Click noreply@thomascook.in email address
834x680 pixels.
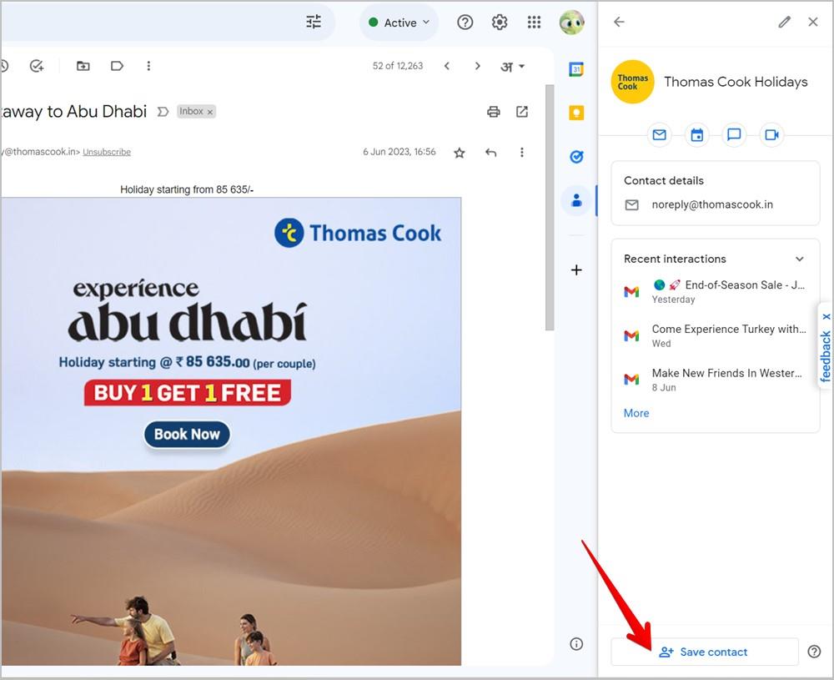tap(712, 205)
